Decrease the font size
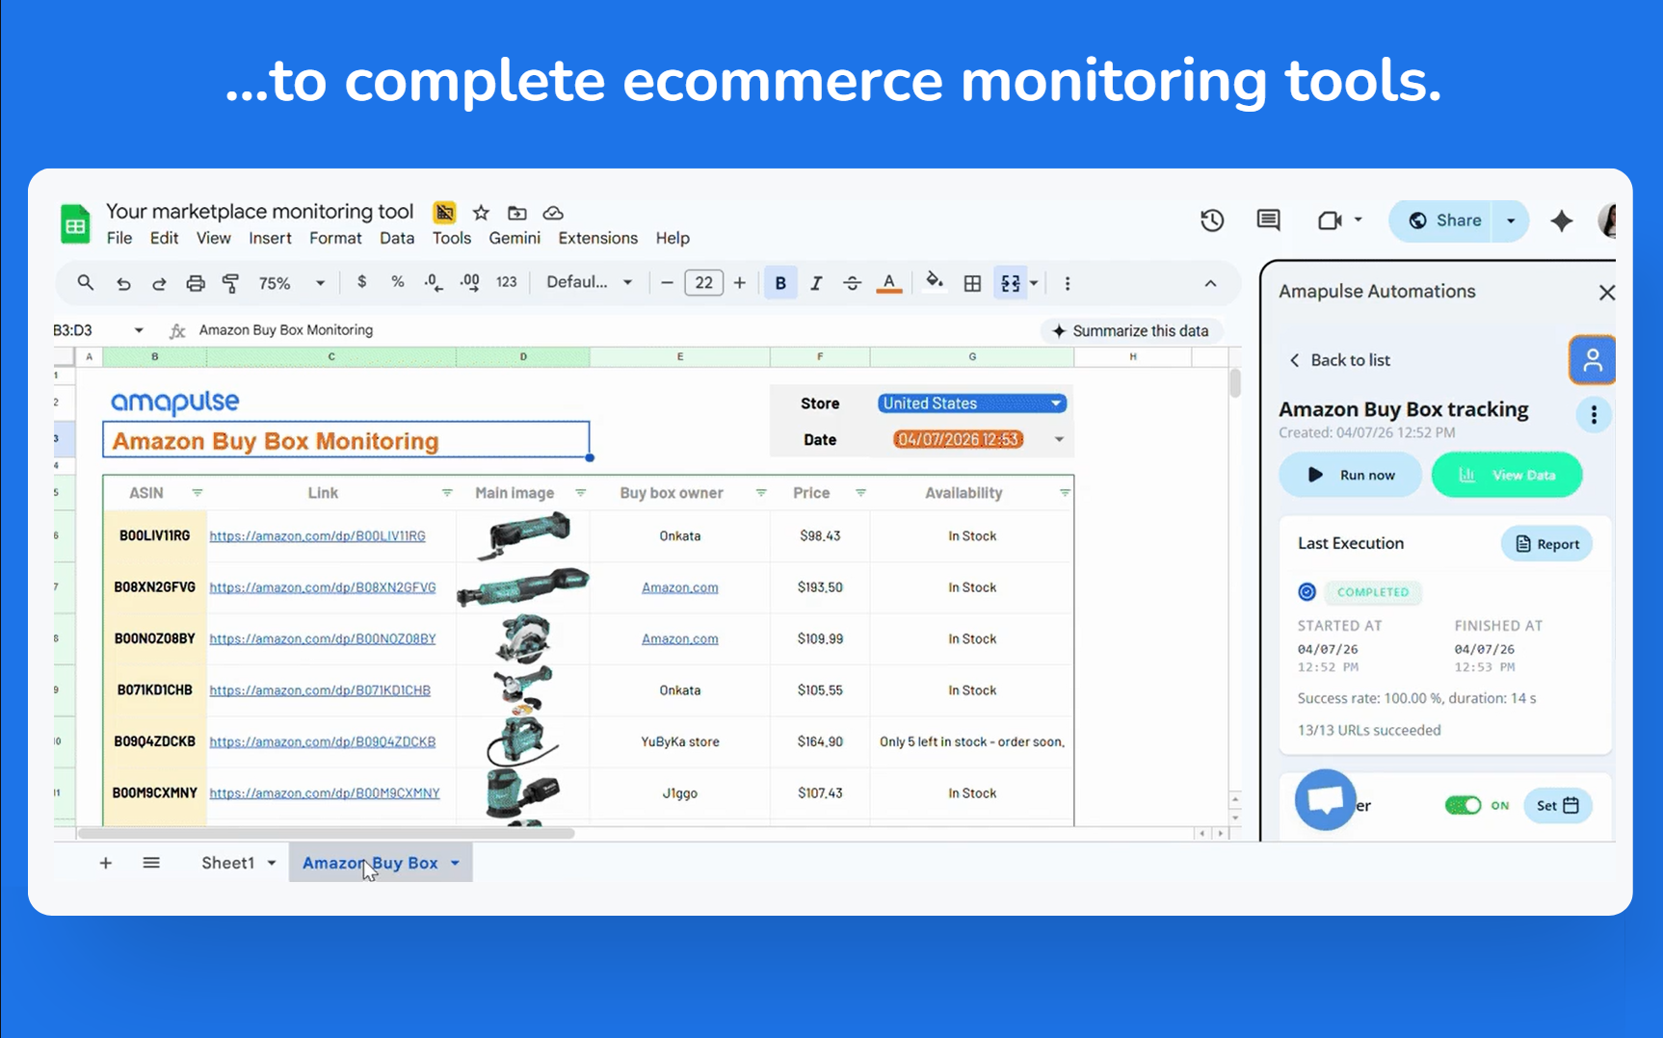Image resolution: width=1663 pixels, height=1038 pixels. coord(667,283)
